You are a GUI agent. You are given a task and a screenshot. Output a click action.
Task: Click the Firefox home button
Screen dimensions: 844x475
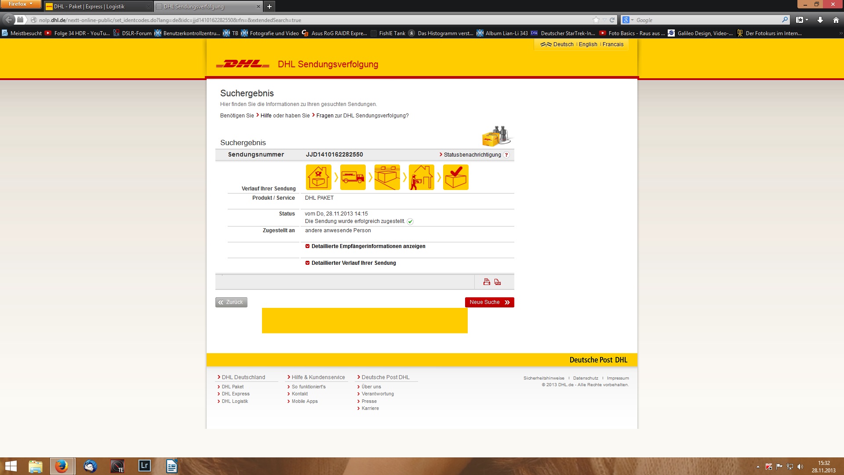(836, 20)
